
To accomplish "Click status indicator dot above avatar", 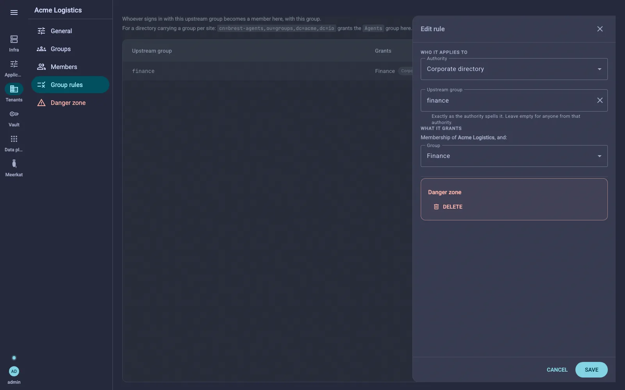I will [14, 358].
